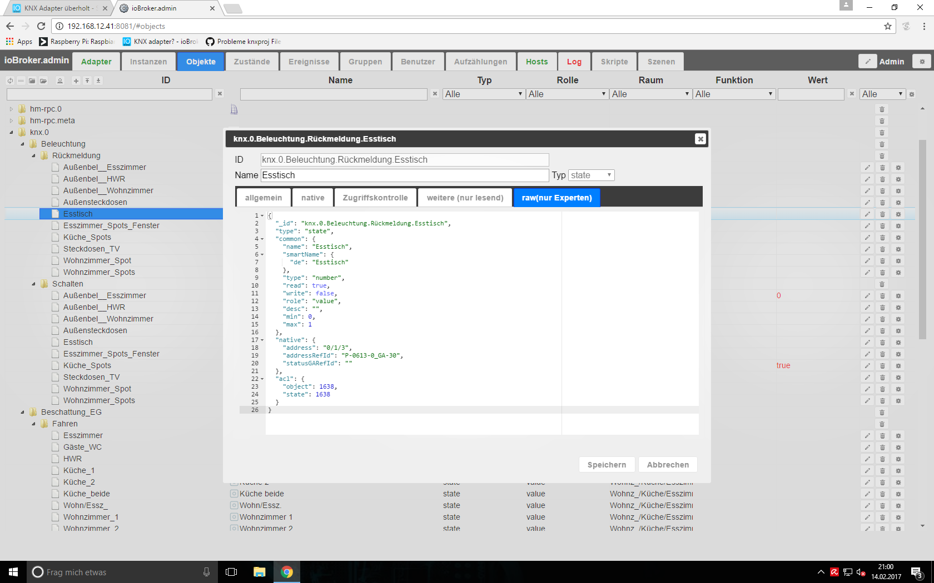Viewport: 934px width, 583px height.
Task: Open the Rolle filter dropdown
Action: [567, 94]
